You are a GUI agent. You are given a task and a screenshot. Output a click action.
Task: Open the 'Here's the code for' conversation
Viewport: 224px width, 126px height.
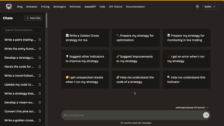click(x=19, y=67)
